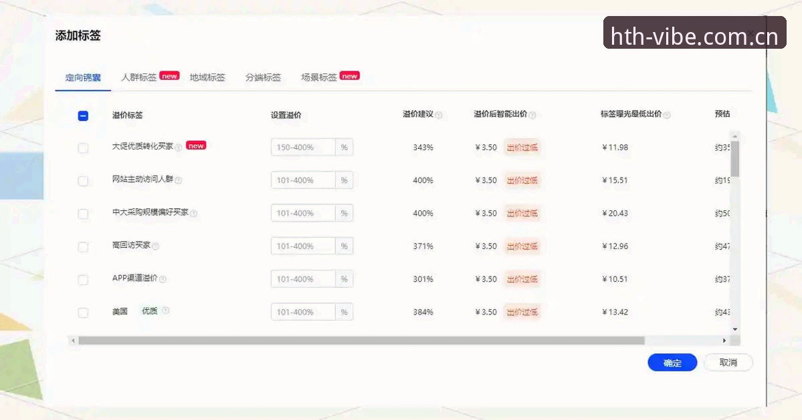Screen dimensions: 802x420
Task: Switch to the 定向锦囊 tab
Action: point(83,77)
